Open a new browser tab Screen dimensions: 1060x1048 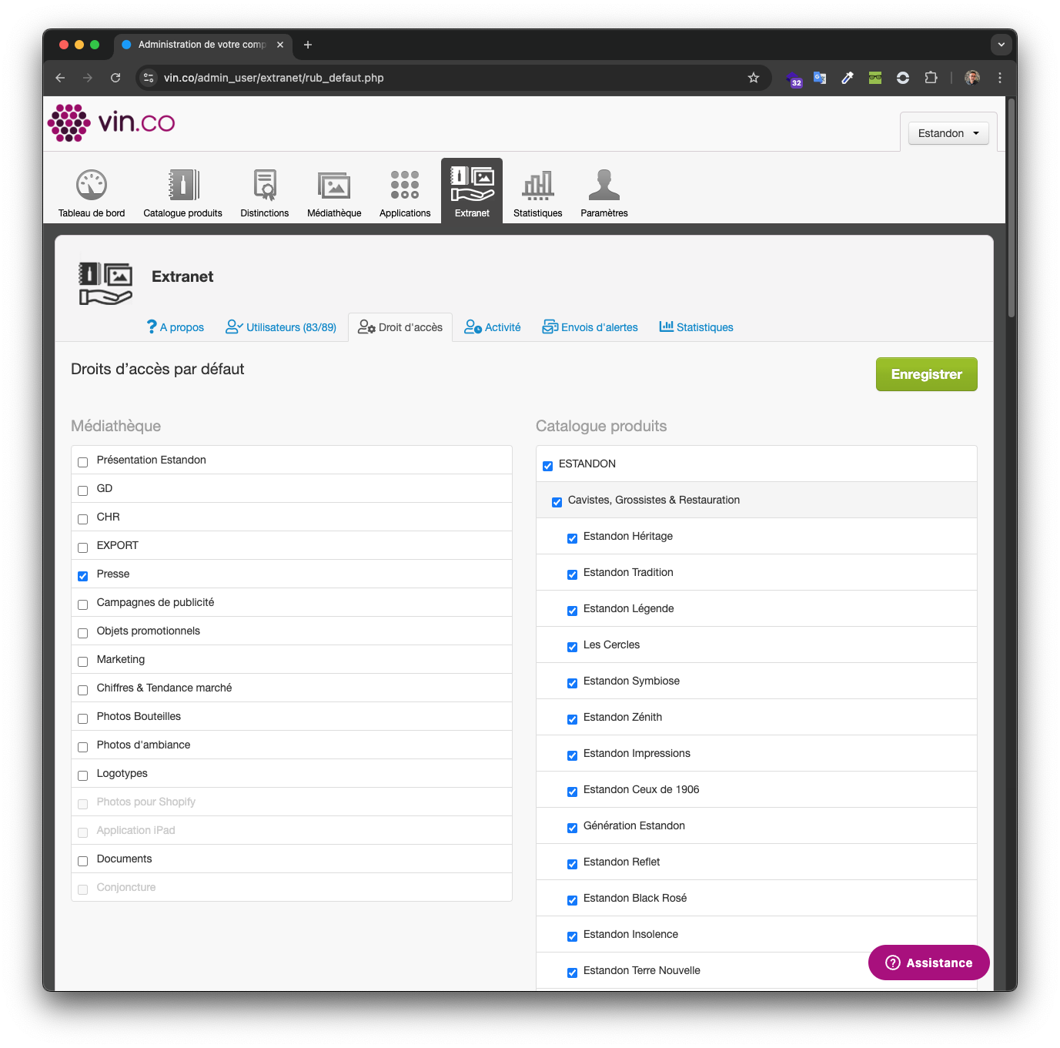[308, 45]
